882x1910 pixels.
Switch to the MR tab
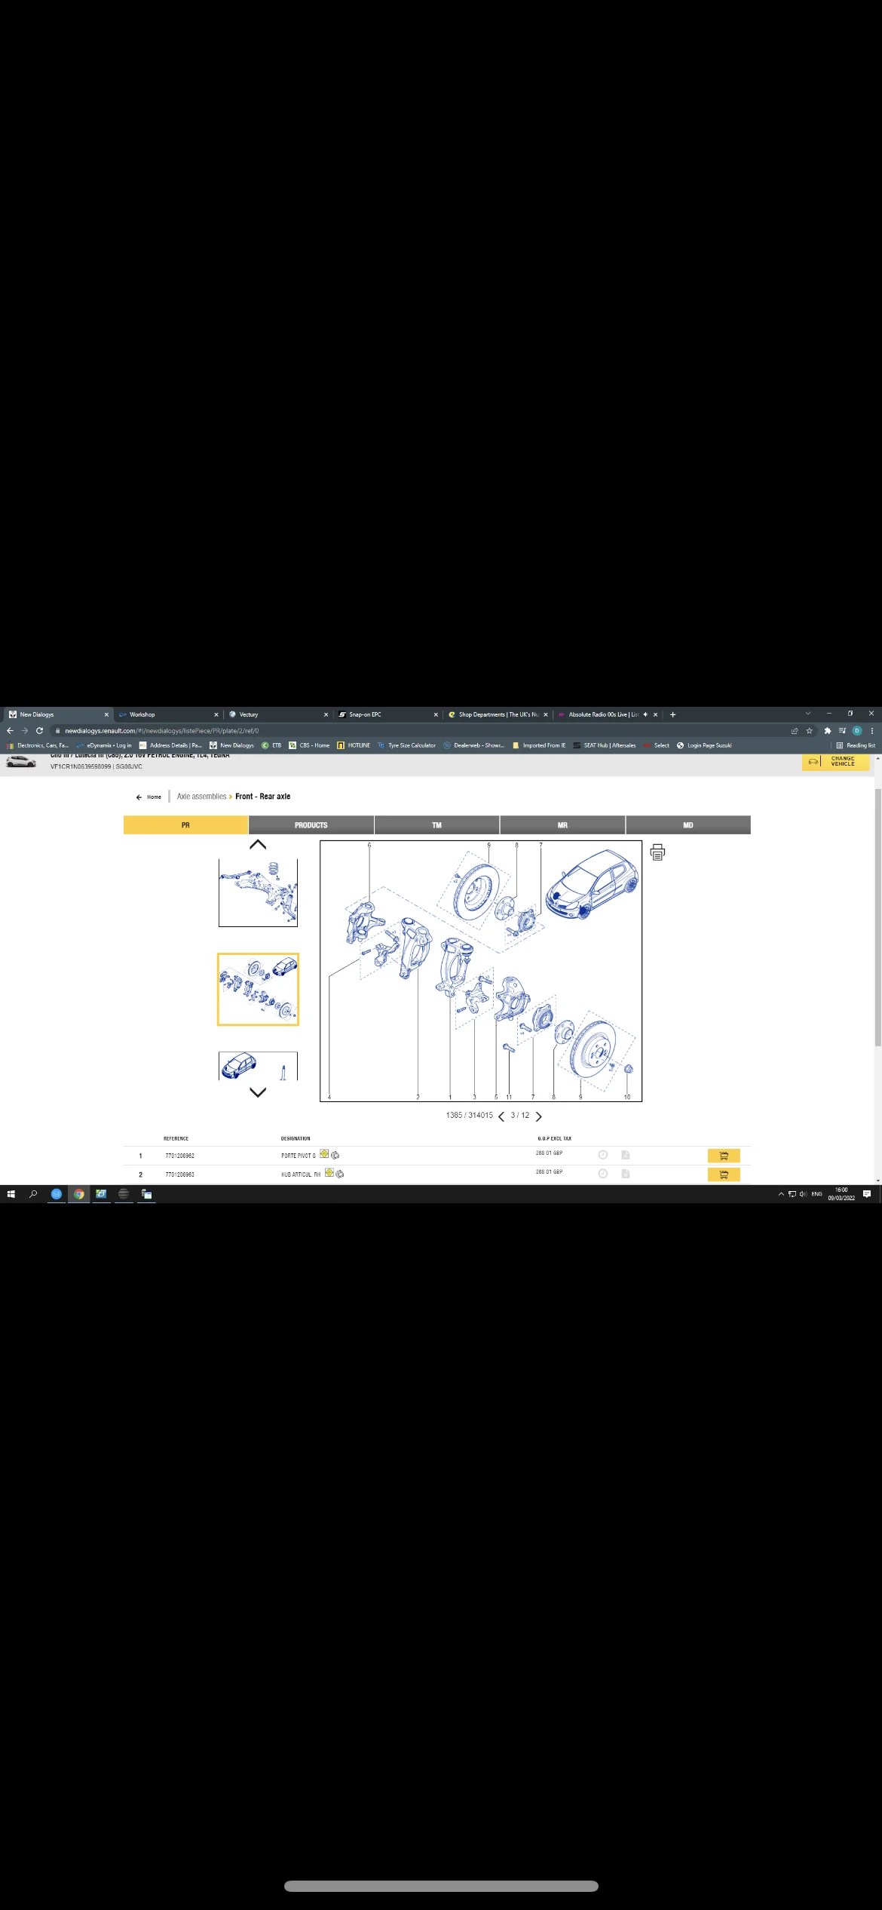coord(562,825)
